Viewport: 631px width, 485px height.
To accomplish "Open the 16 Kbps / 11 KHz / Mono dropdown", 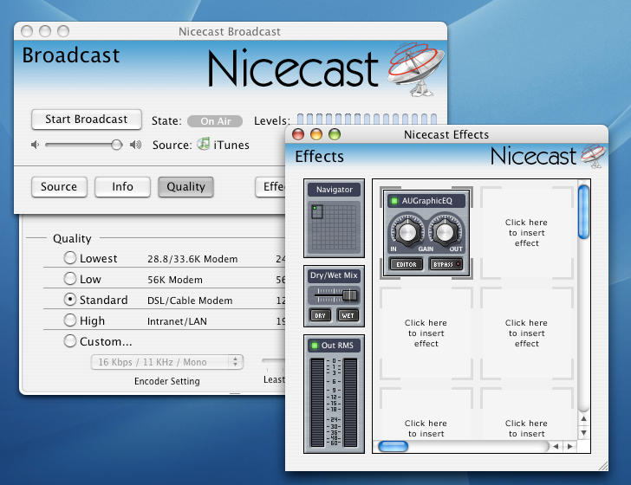I will pos(167,362).
